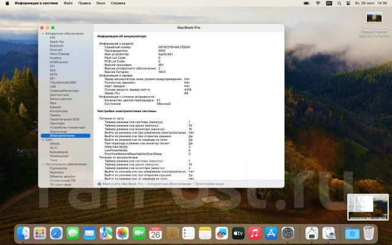Open the Mail app in Dock
The width and height of the screenshot is (392, 245).
coord(89,233)
